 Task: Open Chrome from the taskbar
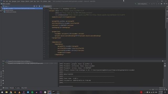tap(11, 92)
